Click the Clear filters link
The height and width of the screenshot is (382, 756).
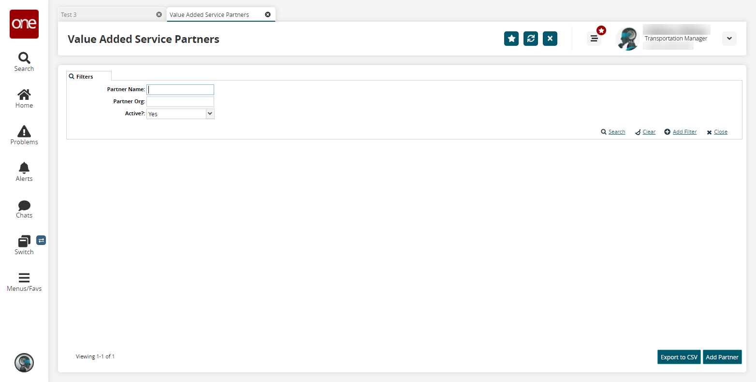click(x=645, y=132)
